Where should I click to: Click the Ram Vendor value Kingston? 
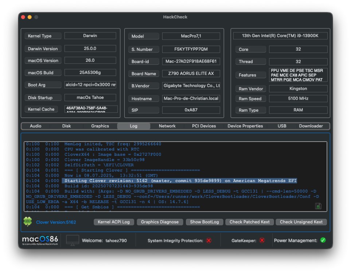[x=298, y=89]
